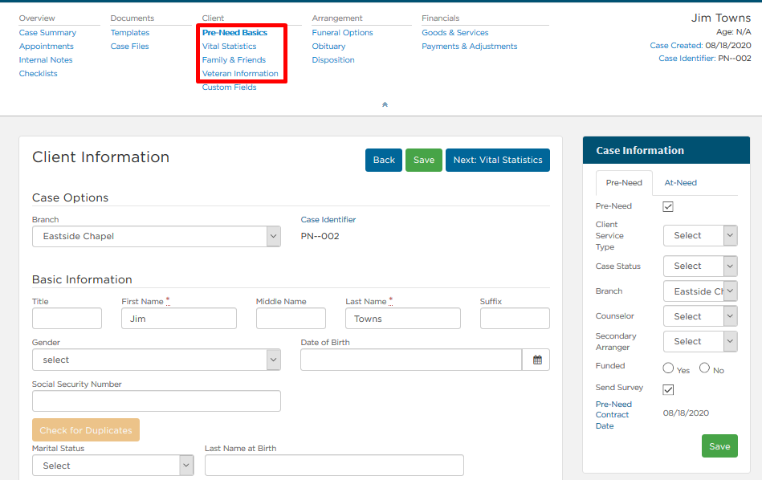Select Yes for Funded
Screen dimensions: 762x480
668,368
